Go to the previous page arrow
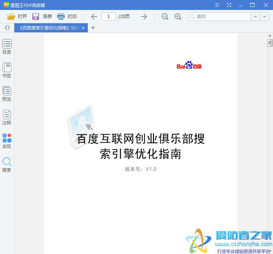 (94, 17)
